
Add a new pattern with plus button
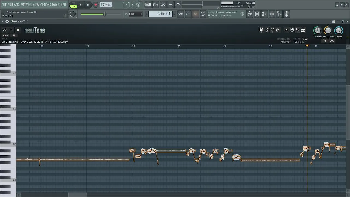174,14
